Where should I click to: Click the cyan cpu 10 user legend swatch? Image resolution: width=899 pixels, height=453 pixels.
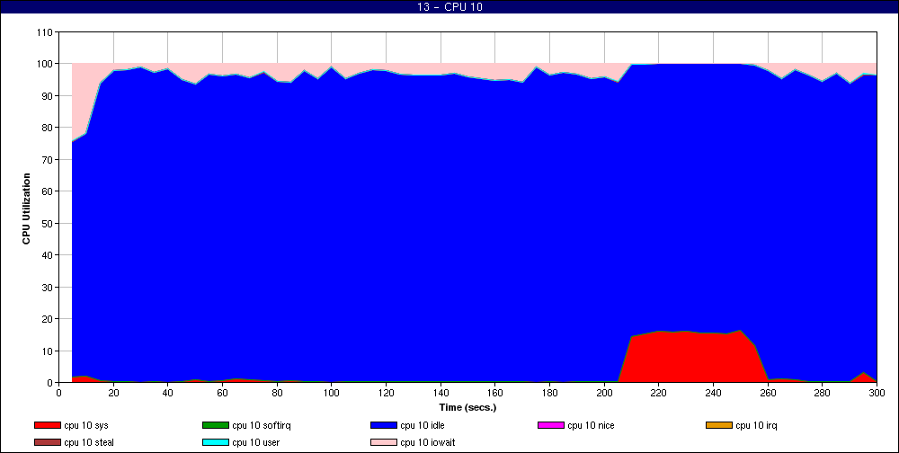(215, 443)
